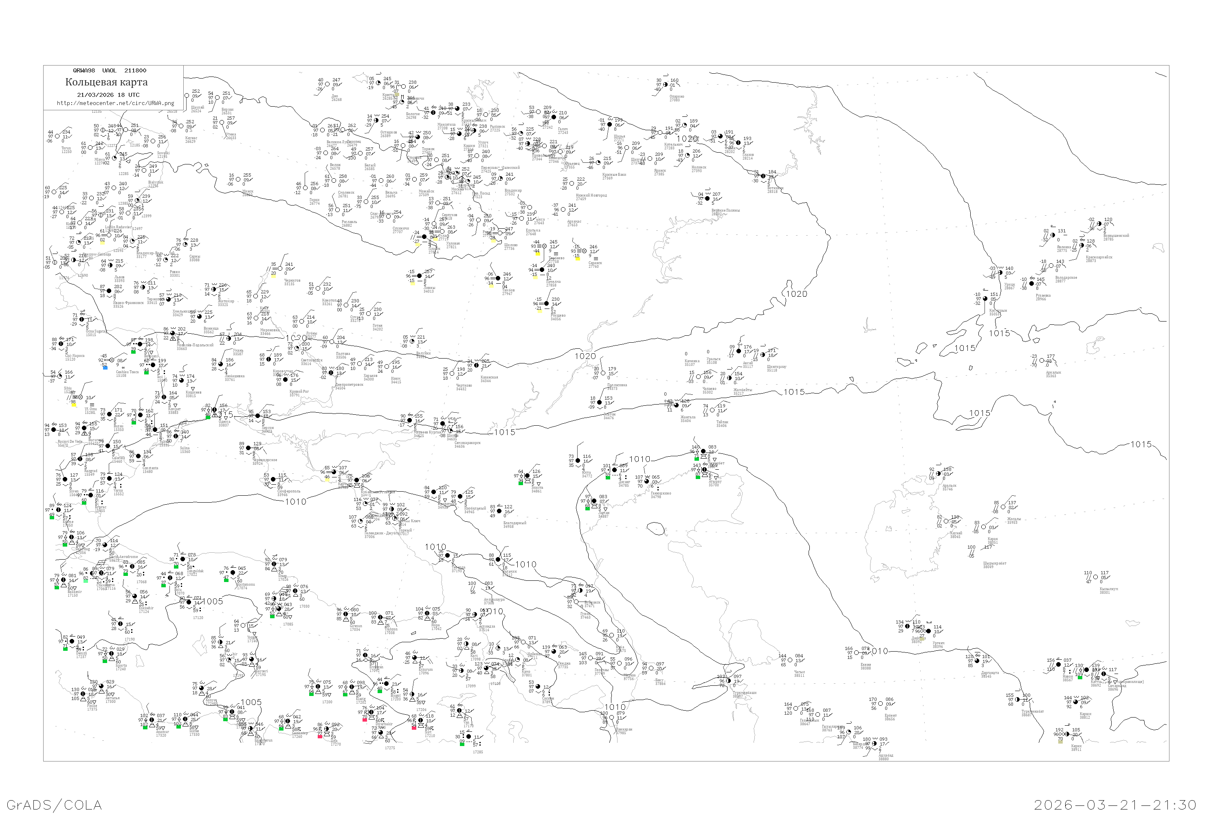Click the GrADS/COLA label at bottom left

click(54, 805)
